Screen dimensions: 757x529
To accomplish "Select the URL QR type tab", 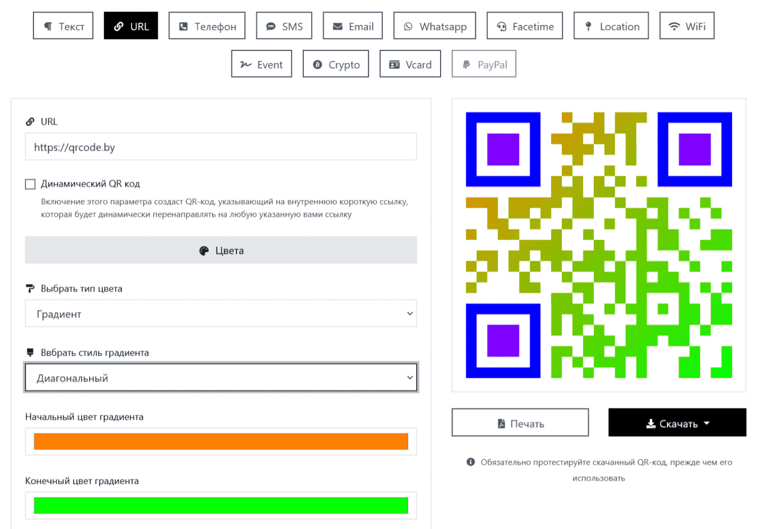I will pos(131,26).
